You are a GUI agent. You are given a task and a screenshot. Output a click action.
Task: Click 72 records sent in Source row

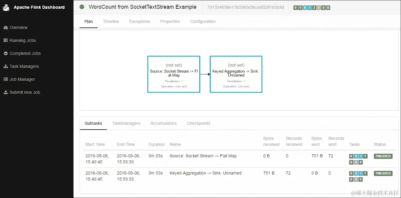pos(331,156)
